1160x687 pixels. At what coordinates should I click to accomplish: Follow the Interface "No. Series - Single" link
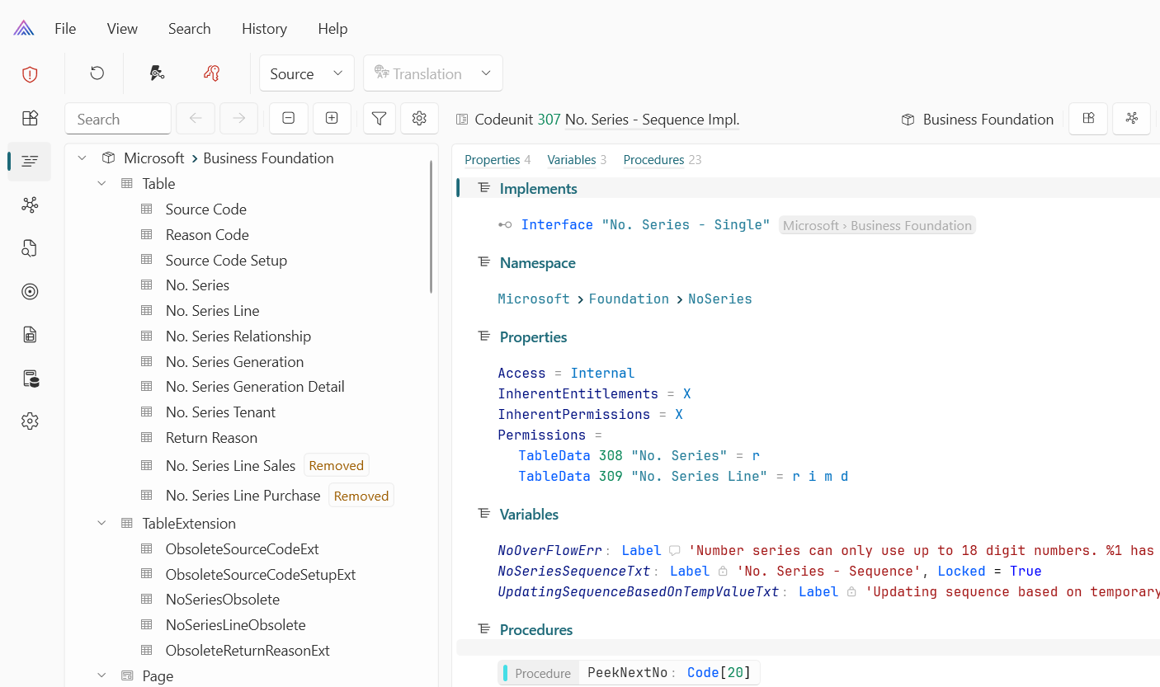click(644, 225)
